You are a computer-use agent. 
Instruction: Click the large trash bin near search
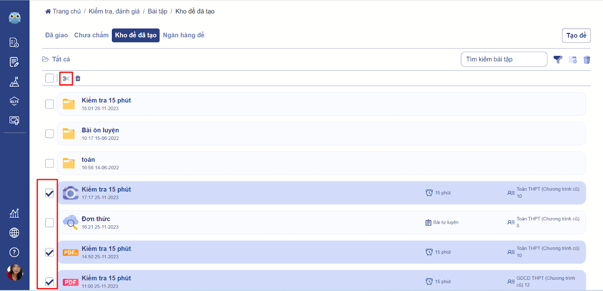tap(587, 59)
